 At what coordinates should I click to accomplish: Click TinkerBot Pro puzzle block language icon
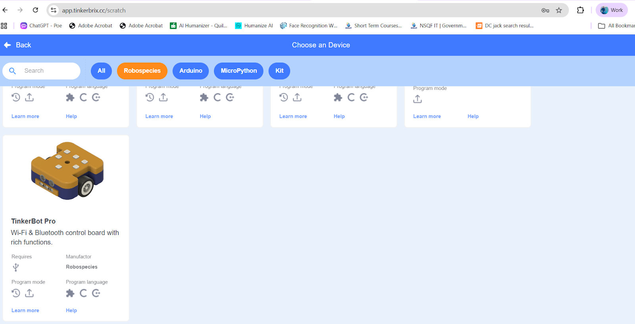pos(70,293)
